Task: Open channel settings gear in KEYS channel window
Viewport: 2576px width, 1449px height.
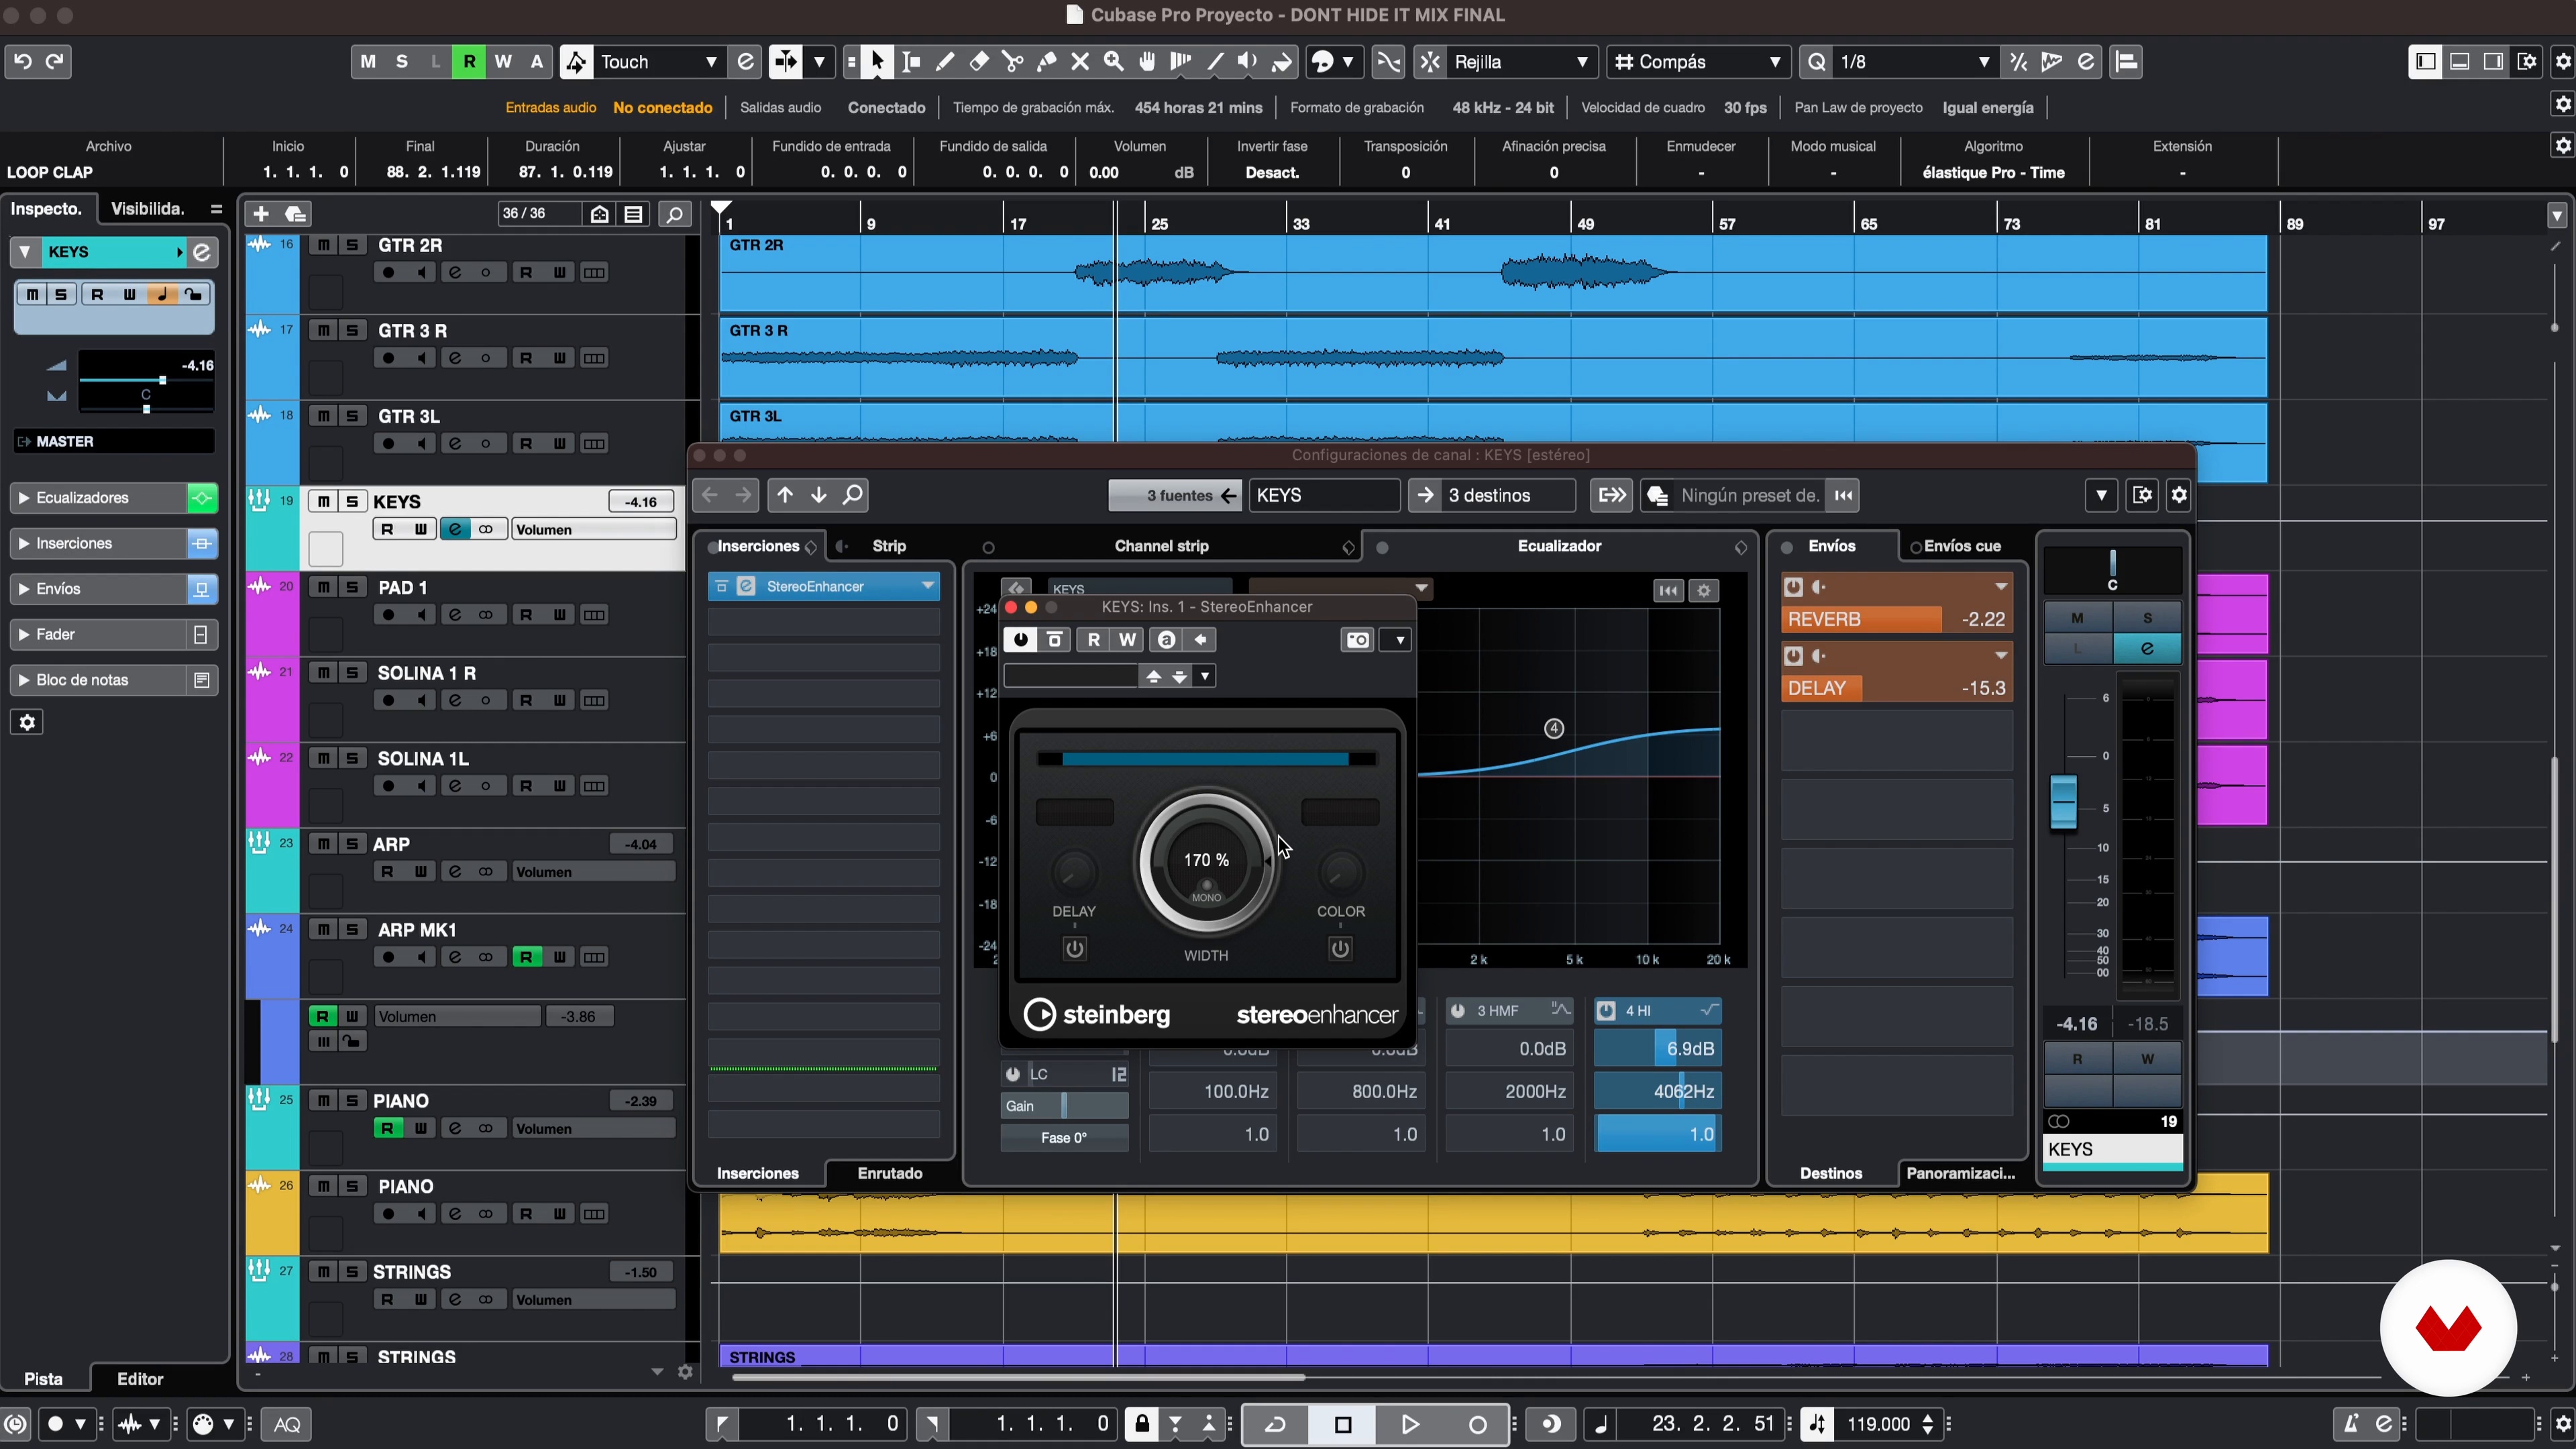Action: point(2179,495)
